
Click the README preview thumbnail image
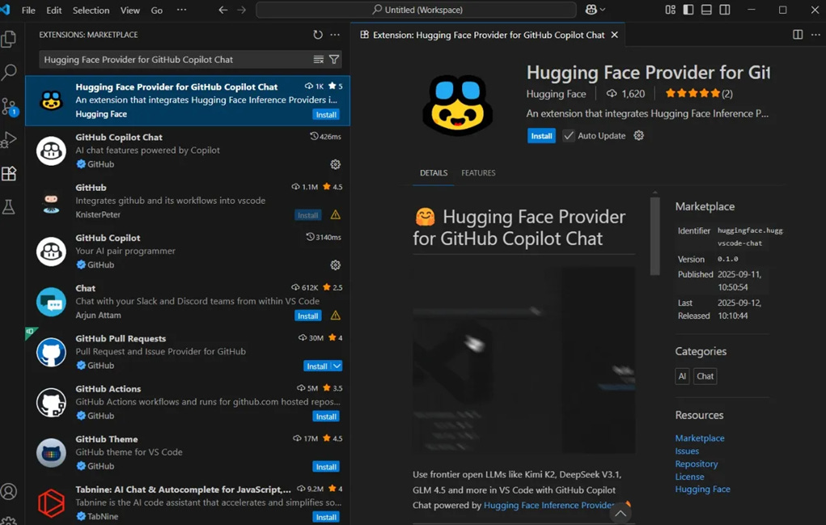point(523,360)
